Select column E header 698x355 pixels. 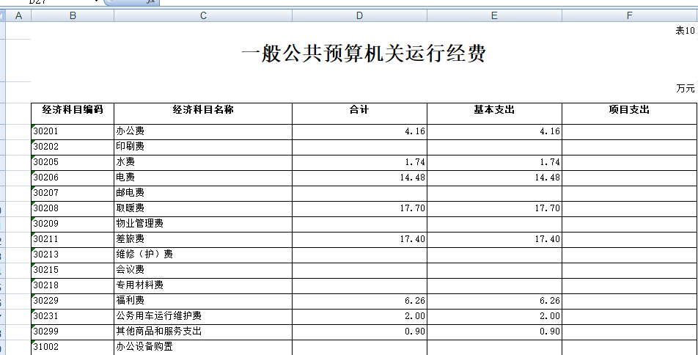[494, 15]
